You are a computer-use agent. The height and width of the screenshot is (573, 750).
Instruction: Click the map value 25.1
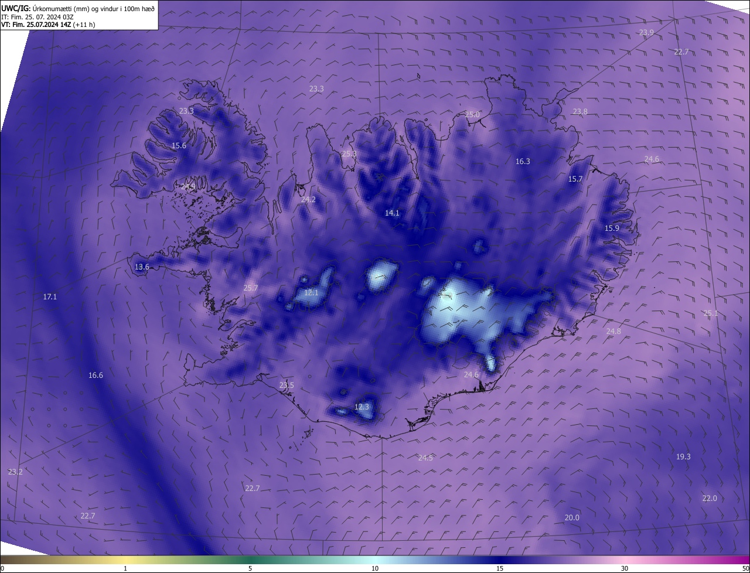pos(710,314)
